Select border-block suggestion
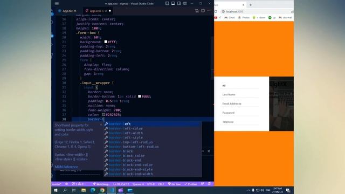The height and width of the screenshot is (194, 345). (x=153, y=151)
